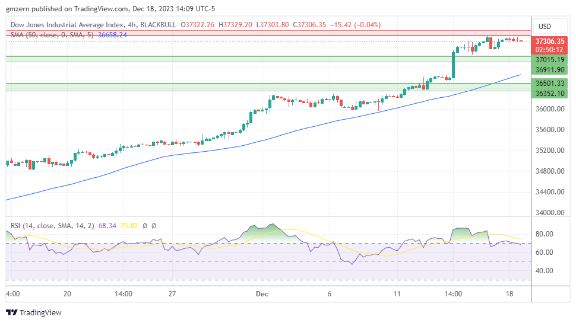Click the 37015.19 green level label
Viewport: 576px width, 323px height.
[549, 60]
